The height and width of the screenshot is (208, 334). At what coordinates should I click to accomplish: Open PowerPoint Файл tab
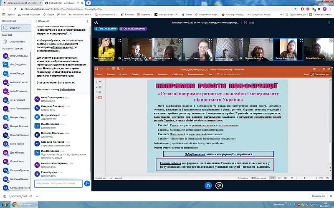pyautogui.click(x=99, y=74)
